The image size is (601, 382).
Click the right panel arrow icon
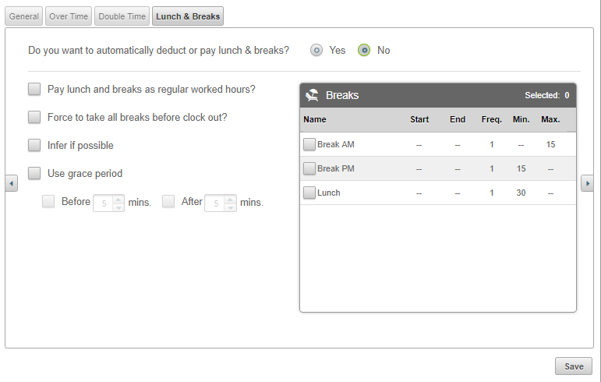click(x=587, y=183)
